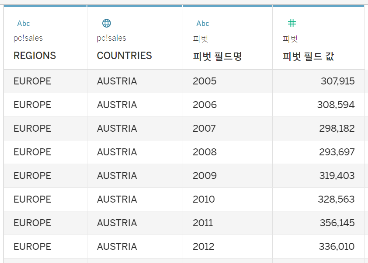Click the green number type icon above 피벗 필드 값
Image resolution: width=368 pixels, height=263 pixels.
point(292,23)
